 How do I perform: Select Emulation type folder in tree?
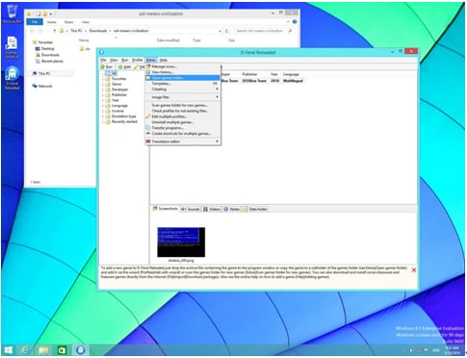[123, 116]
